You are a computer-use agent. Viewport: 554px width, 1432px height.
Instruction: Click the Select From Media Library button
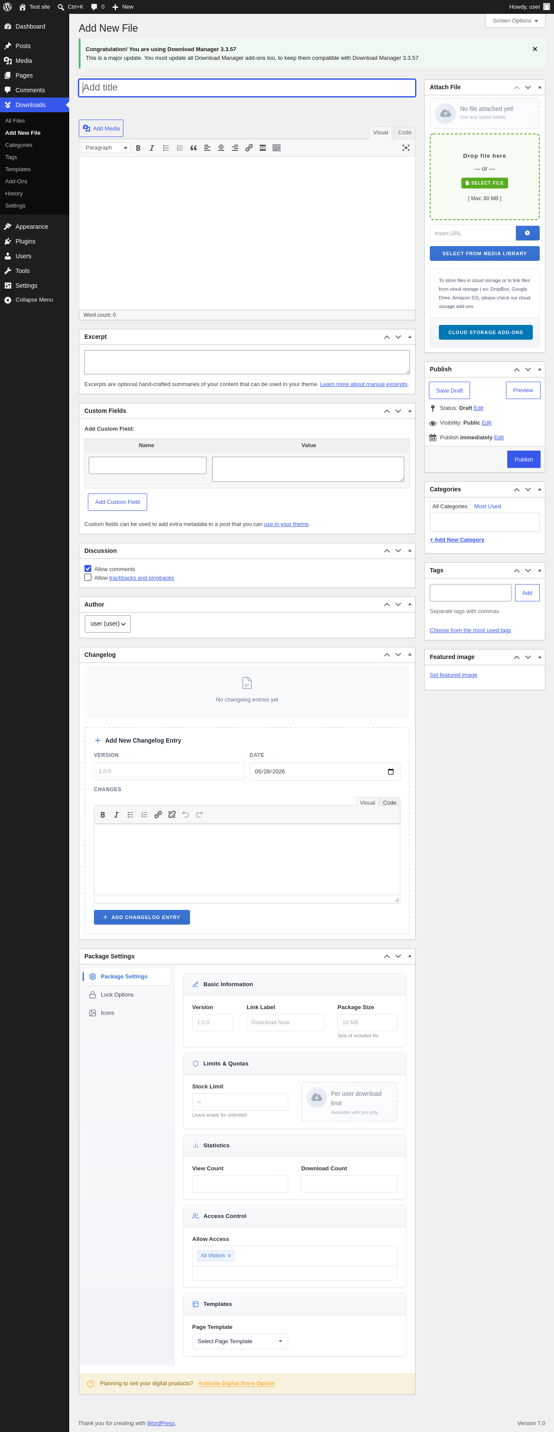[484, 253]
